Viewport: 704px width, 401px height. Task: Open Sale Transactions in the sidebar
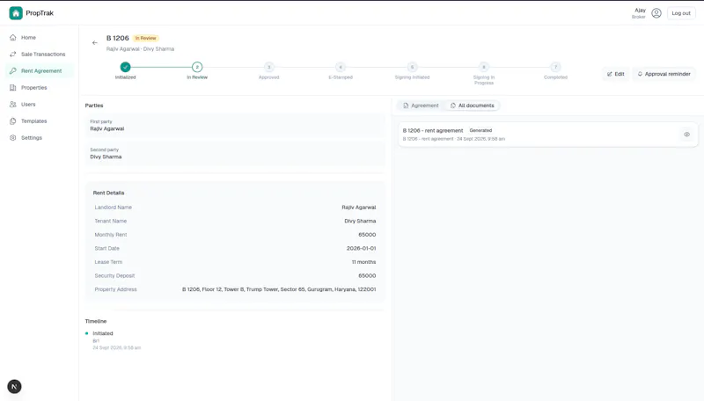pos(39,55)
